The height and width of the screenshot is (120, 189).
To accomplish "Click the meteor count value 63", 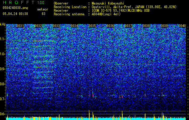I will [44, 14].
